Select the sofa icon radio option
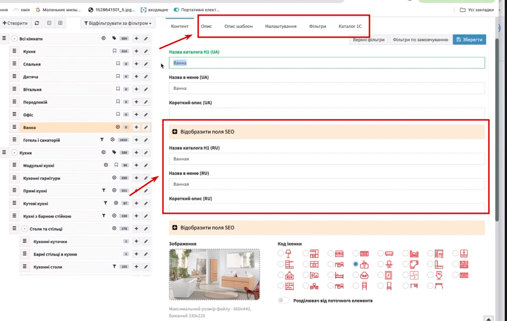Viewport: 507px width, 321px height. 381,253
